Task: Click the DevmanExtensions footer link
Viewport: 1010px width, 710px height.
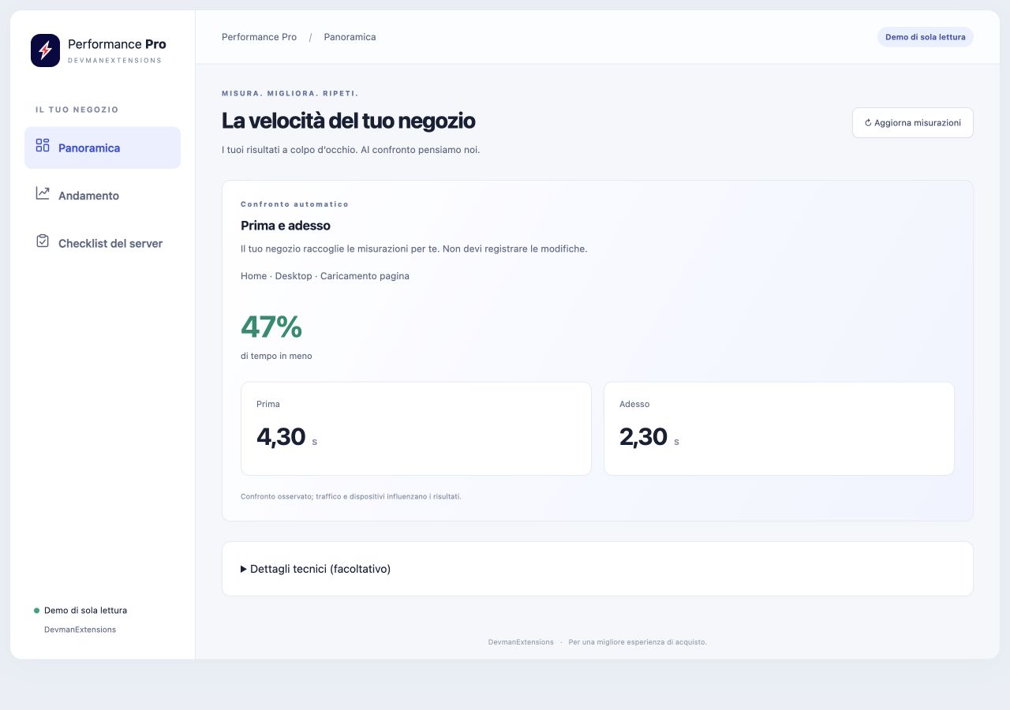Action: coord(521,642)
